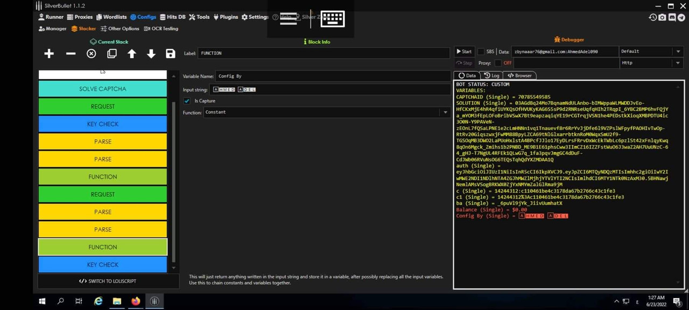Start the debugger

[464, 52]
